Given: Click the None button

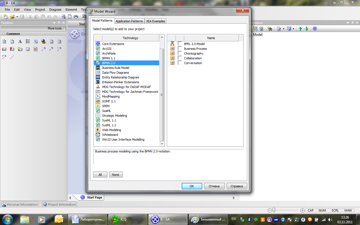Looking at the screenshot, I should point(116,175).
